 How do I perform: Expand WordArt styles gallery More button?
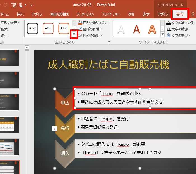162,34
